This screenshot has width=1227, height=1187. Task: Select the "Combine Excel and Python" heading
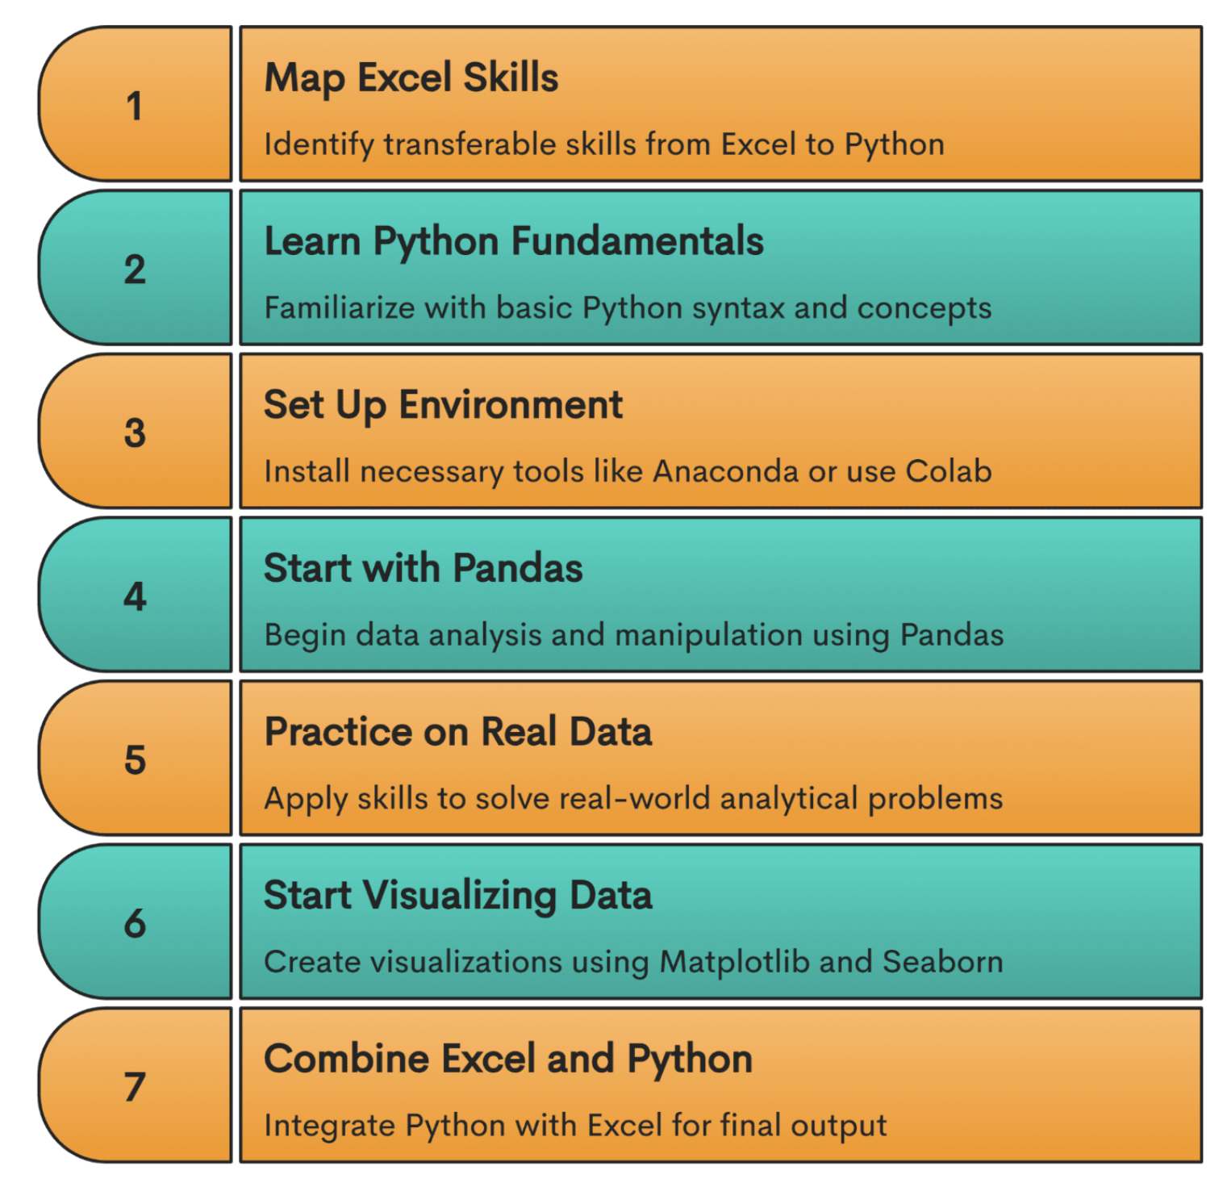508,1060
